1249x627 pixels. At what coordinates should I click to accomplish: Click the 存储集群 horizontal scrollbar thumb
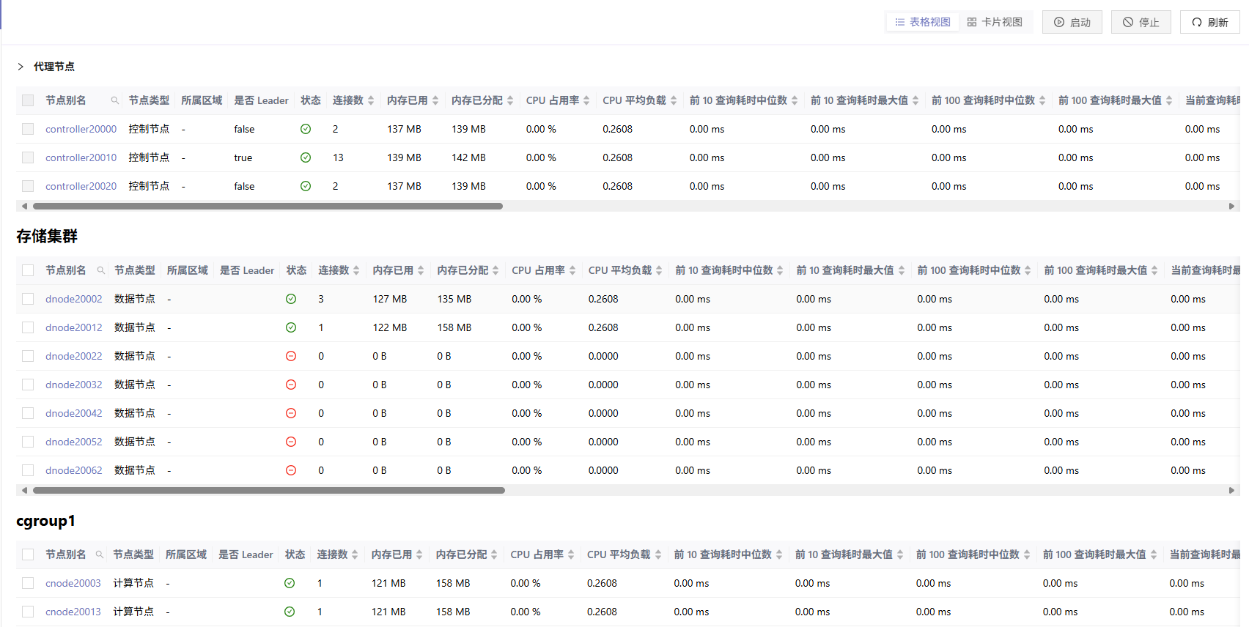click(x=268, y=490)
